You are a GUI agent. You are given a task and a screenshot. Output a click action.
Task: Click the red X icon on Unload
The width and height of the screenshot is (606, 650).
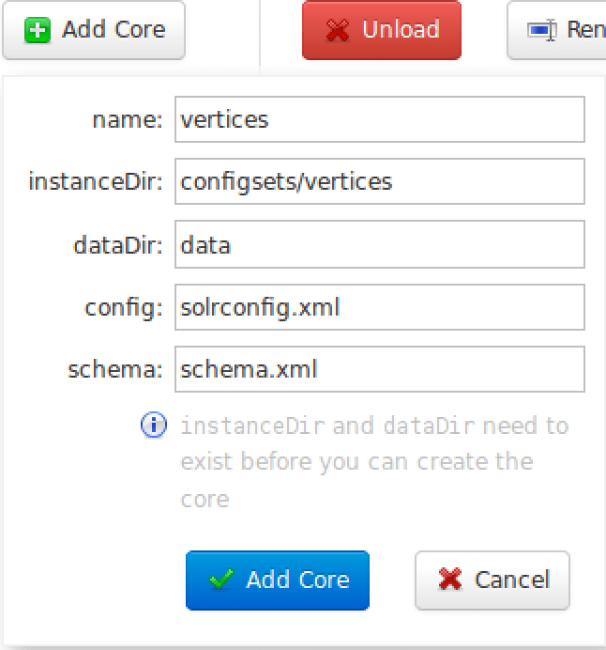338,30
